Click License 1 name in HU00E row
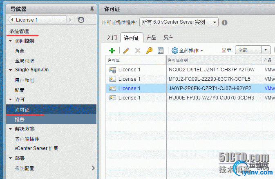The height and width of the screenshot is (179, 275). (x=130, y=97)
